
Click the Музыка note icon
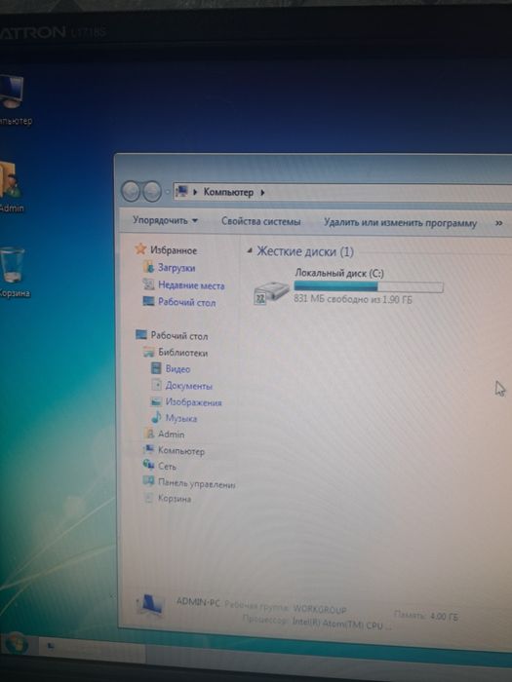pos(156,417)
